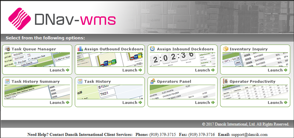Click the Task History Summary calendar icon
The image size is (294, 138).
[7, 81]
